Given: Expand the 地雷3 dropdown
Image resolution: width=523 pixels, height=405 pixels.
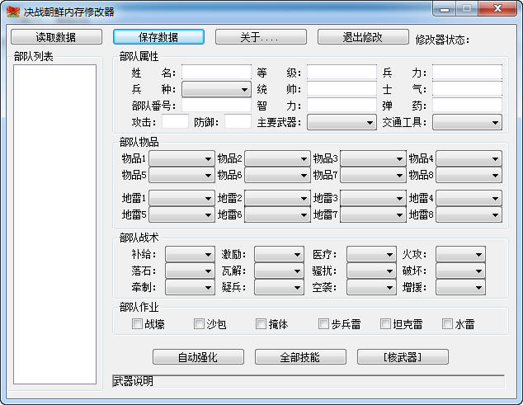Looking at the screenshot, I should (x=373, y=198).
